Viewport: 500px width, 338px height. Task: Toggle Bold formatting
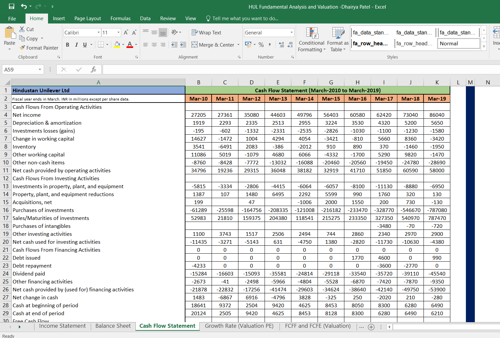point(68,45)
